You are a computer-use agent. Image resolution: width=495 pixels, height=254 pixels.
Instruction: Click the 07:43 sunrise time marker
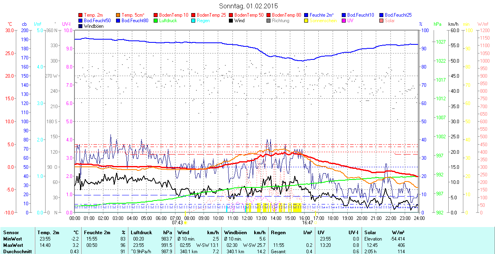coord(177,223)
